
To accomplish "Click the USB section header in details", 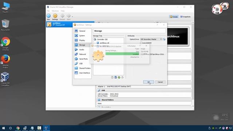I will 144,90.
